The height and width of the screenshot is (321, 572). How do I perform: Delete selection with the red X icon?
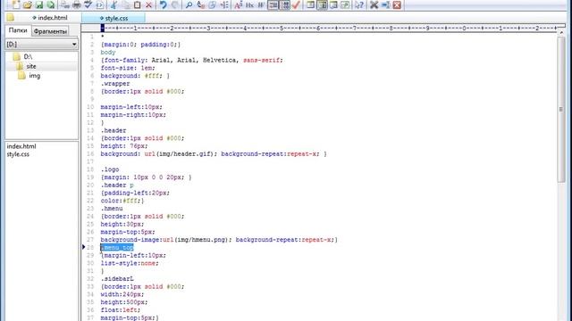tap(149, 4)
